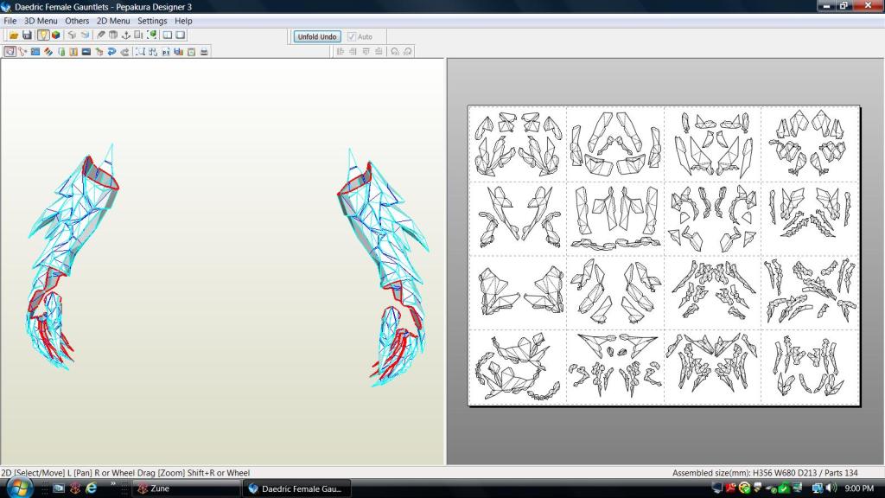
Task: Select the scissors join/disjoin tool icon
Action: pos(22,51)
